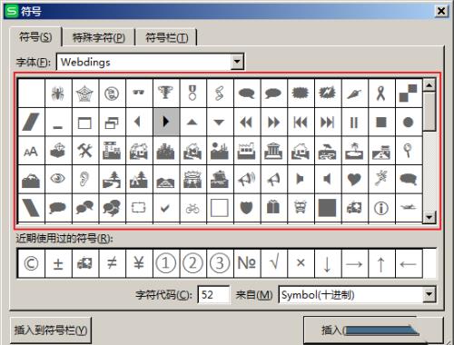Choose the up triangle symbol

click(192, 123)
